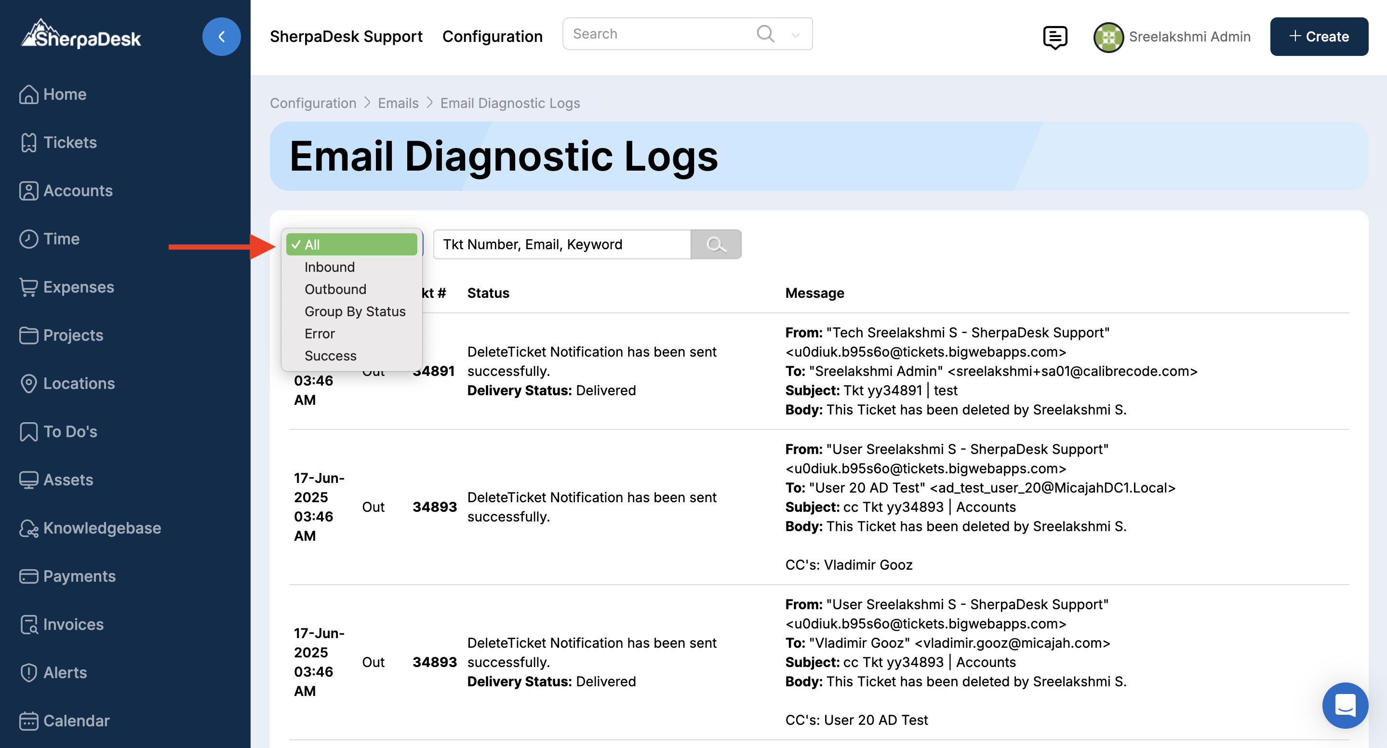Go to the Emails breadcrumb link
Image resolution: width=1387 pixels, height=748 pixels.
(x=398, y=103)
